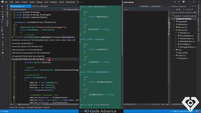The image size is (201, 113).
Task: Choose Generate Equals and GetHashCode
Action: (45, 46)
